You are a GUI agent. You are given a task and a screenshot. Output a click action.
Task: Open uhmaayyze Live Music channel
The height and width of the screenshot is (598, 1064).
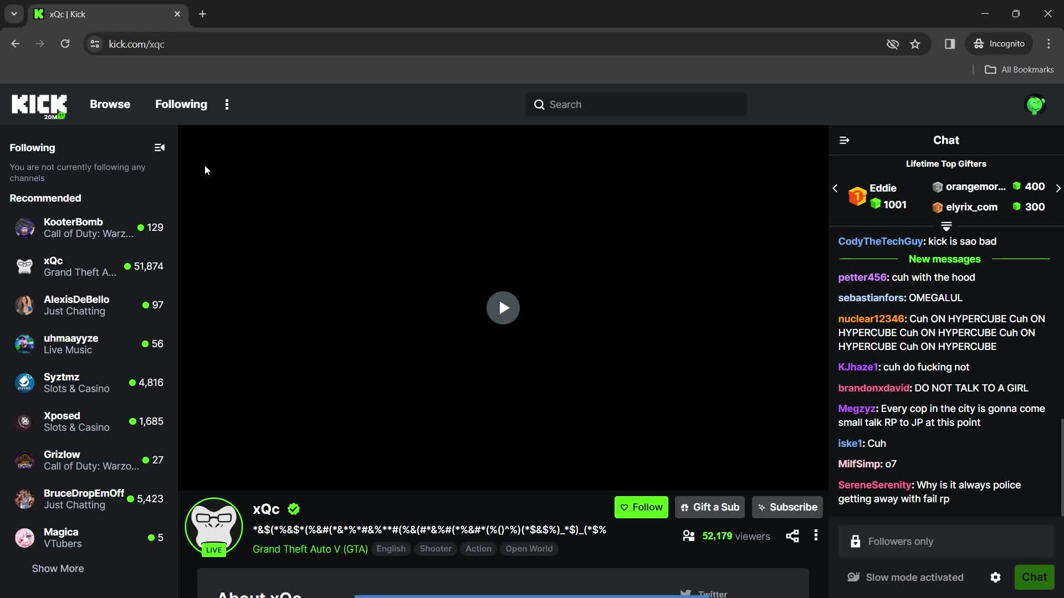[x=89, y=344]
